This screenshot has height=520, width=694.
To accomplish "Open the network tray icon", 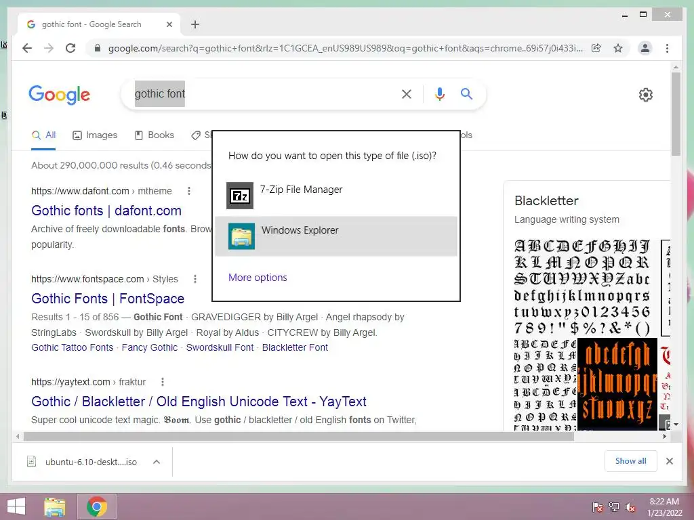I will point(614,506).
